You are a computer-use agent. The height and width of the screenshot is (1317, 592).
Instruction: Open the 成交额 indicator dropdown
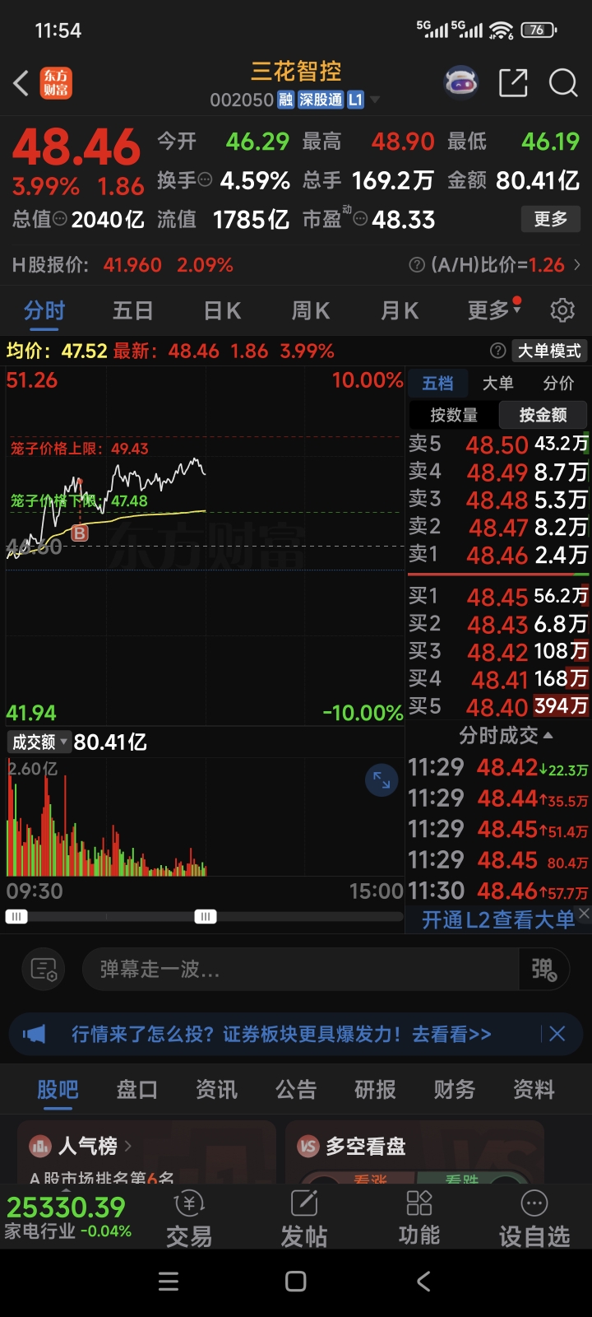coord(39,742)
